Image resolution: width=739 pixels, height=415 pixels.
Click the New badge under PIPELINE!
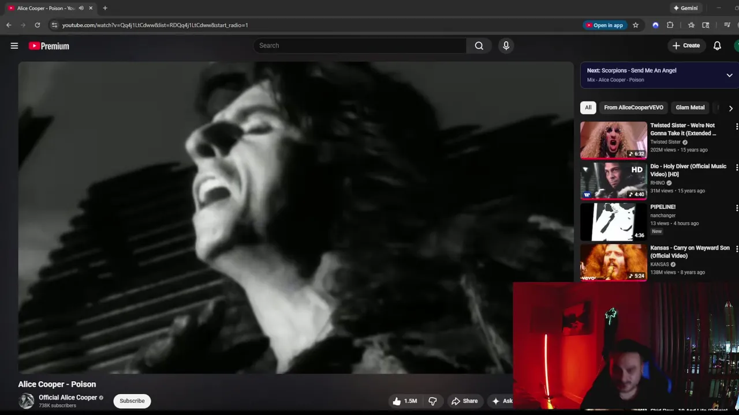pyautogui.click(x=656, y=232)
